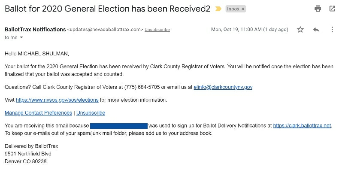Viewport: 339px width, 176px height.
Task: Open the nvsos.gov elections link
Action: click(x=57, y=100)
